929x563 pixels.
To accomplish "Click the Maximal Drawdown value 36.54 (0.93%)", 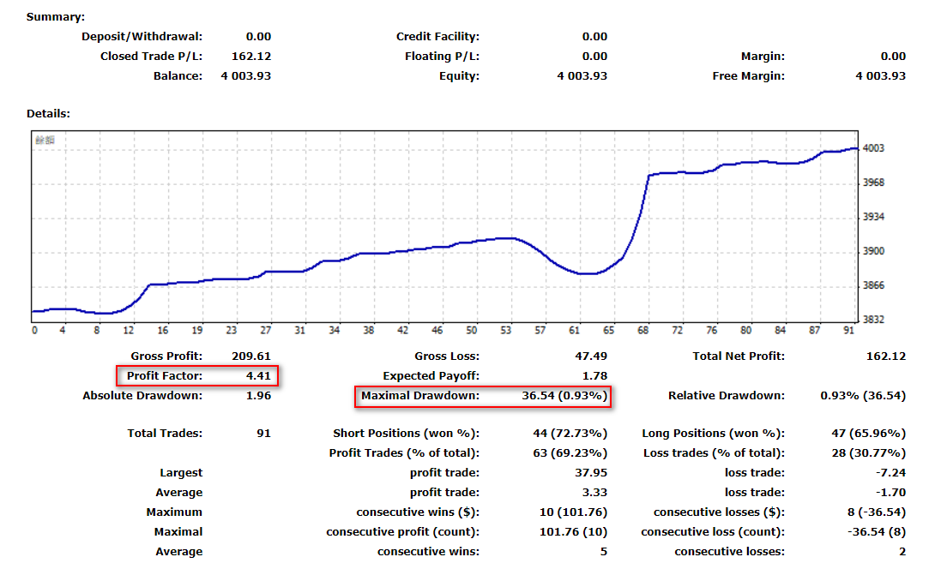I will tap(564, 395).
